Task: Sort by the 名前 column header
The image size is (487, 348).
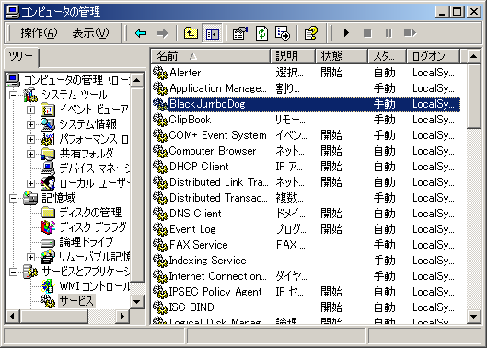Action: pos(211,56)
